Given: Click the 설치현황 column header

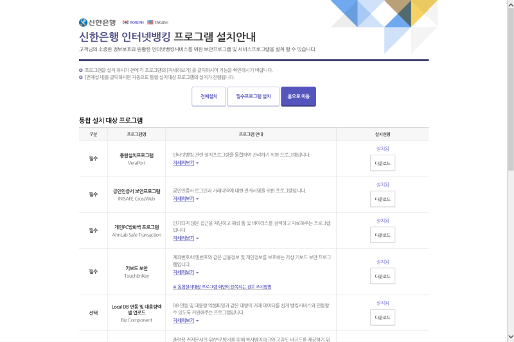Looking at the screenshot, I should coord(382,134).
